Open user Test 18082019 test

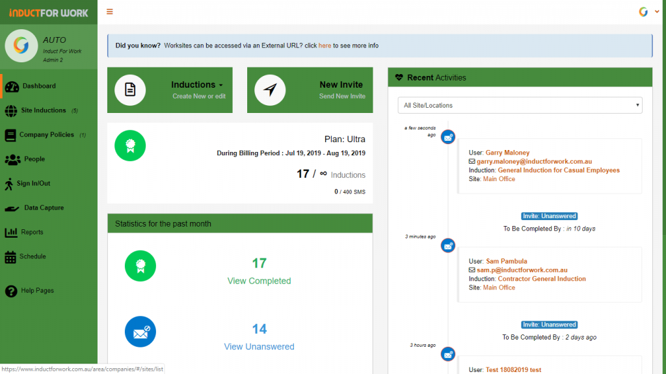(x=514, y=369)
